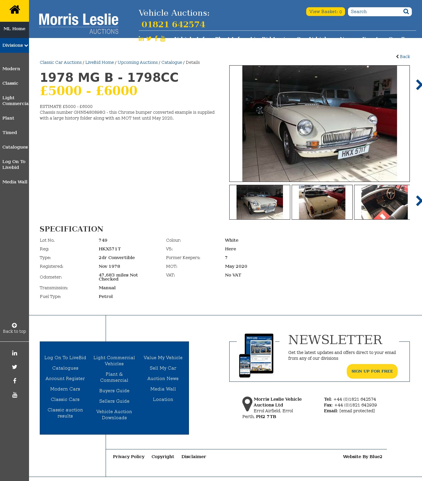The height and width of the screenshot is (481, 422).
Task: Show next main car photo
Action: (x=419, y=85)
